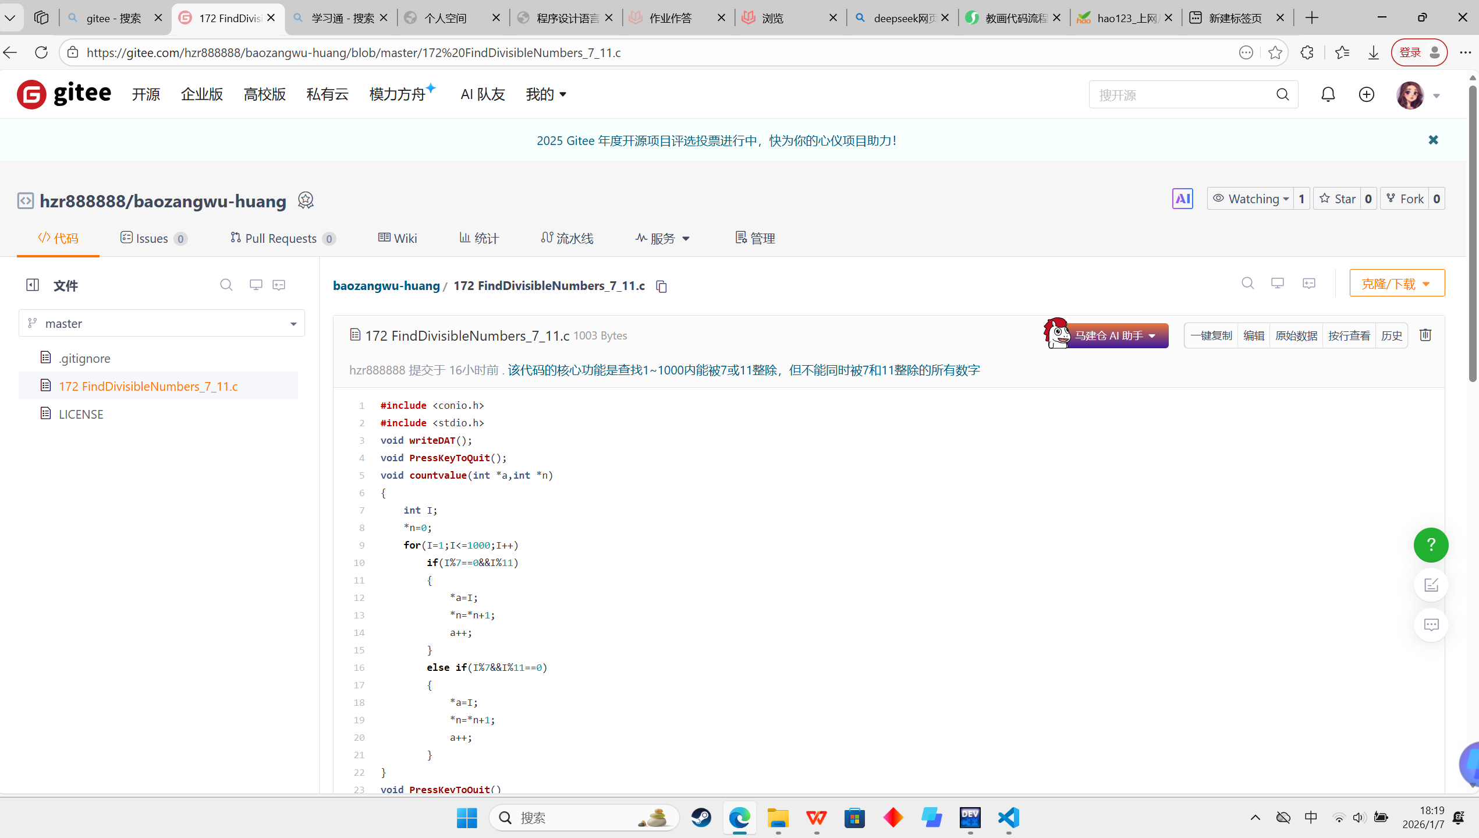Viewport: 1479px width, 838px height.
Task: Click the 原始数据 raw data button
Action: (1296, 335)
